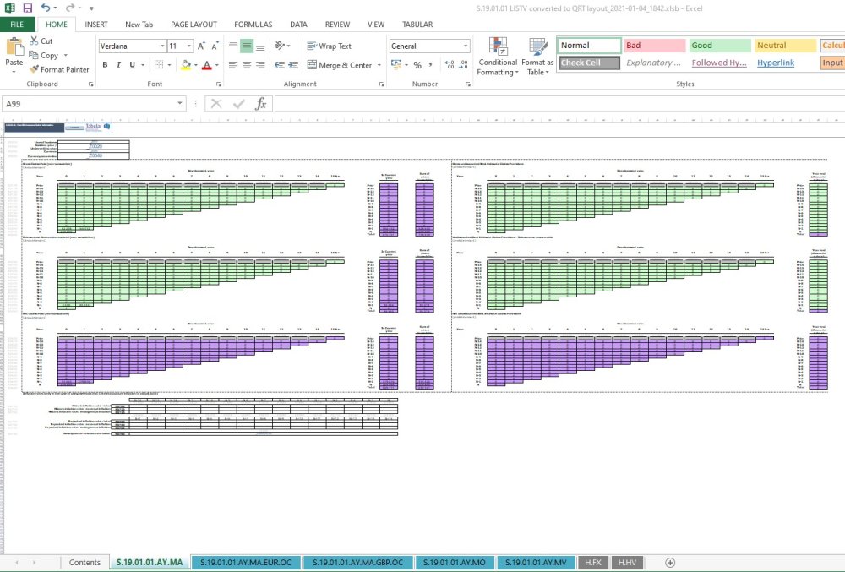Screen dimensions: 845x572
Task: Toggle bold formatting
Action: pos(105,64)
